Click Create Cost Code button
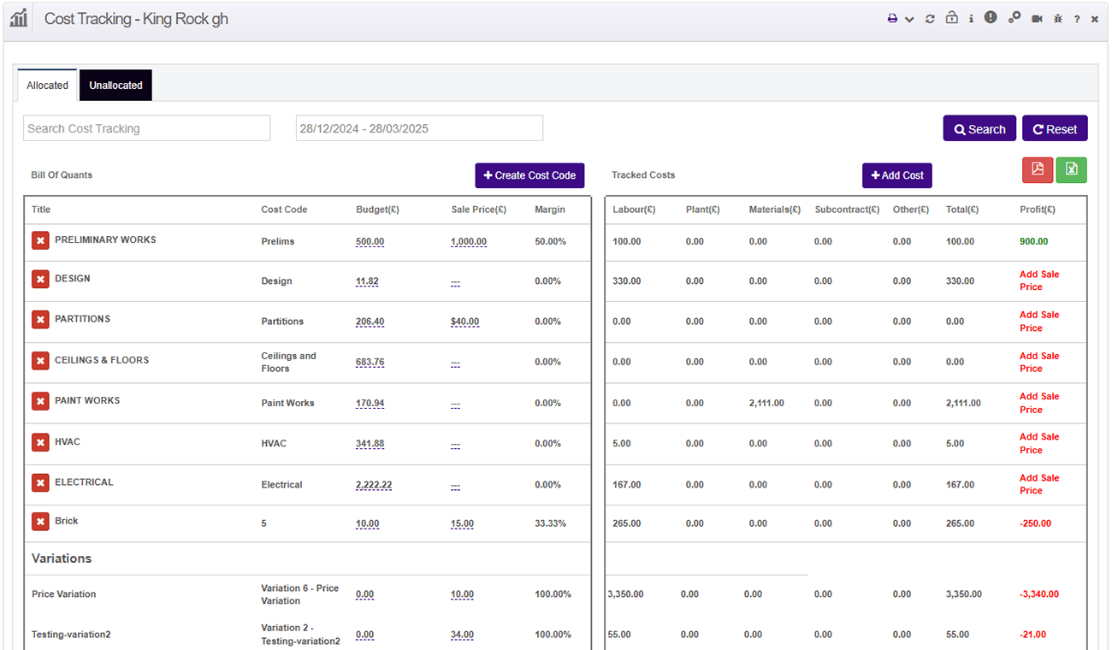 tap(529, 175)
